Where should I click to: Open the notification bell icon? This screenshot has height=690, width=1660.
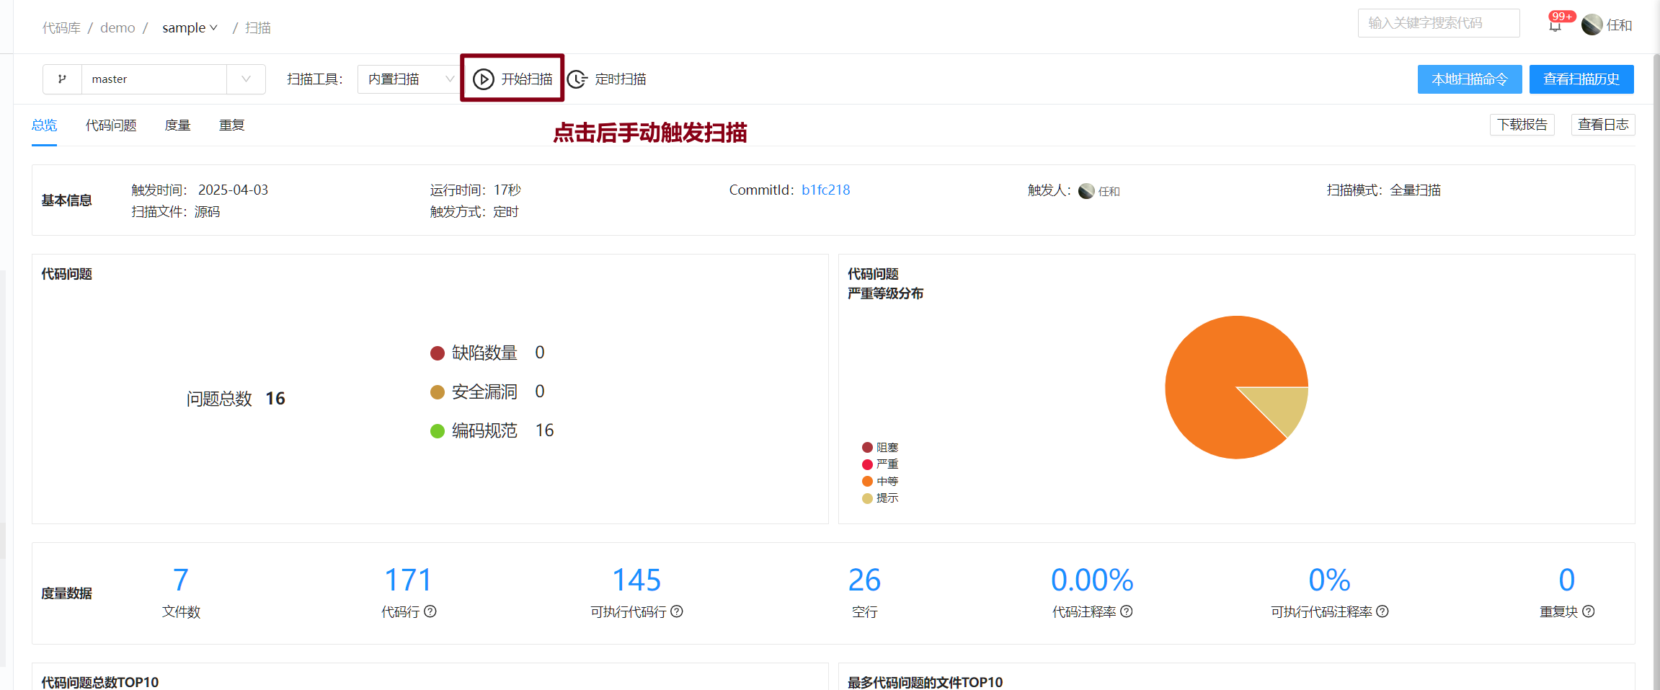coord(1555,26)
